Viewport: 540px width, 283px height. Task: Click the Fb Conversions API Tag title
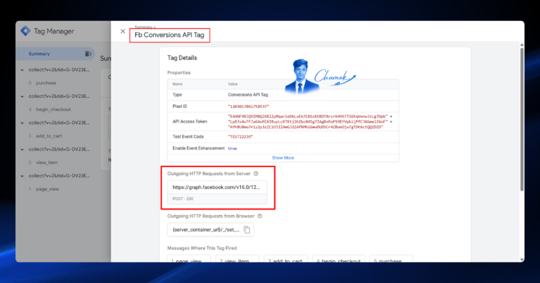point(169,35)
